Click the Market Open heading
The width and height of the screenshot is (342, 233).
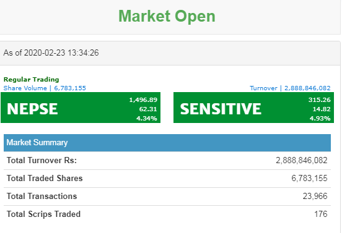coord(167,16)
